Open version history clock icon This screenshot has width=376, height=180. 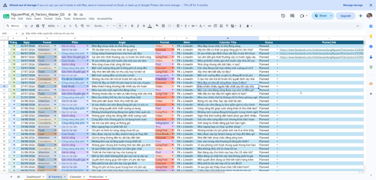click(x=283, y=16)
